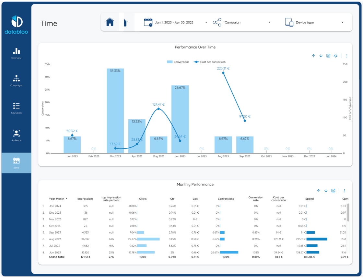Image resolution: width=363 pixels, height=278 pixels.
Task: Click the Impressions column header
Action: click(85, 199)
